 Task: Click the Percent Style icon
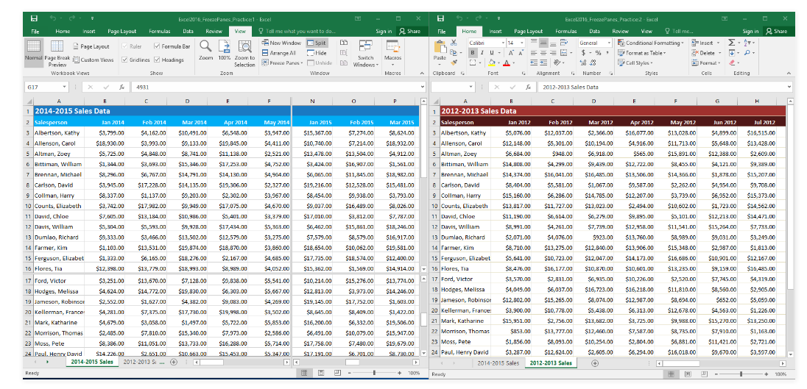(598, 53)
